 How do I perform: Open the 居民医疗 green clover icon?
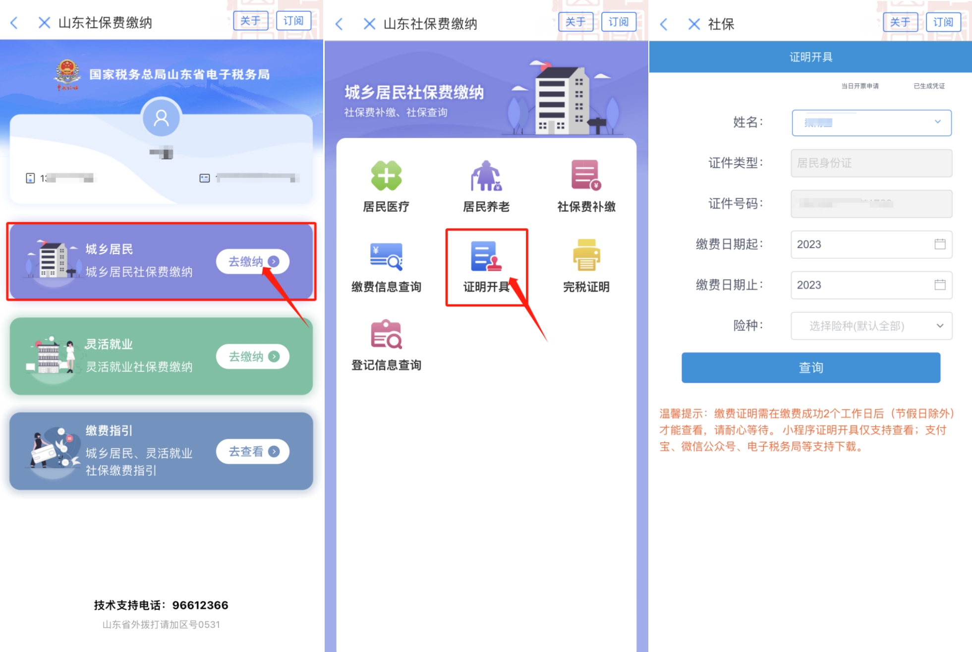coord(386,176)
